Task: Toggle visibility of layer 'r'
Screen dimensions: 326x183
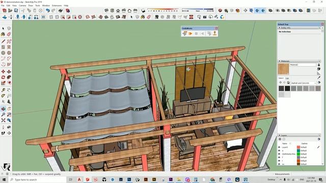Action: pos(279,161)
